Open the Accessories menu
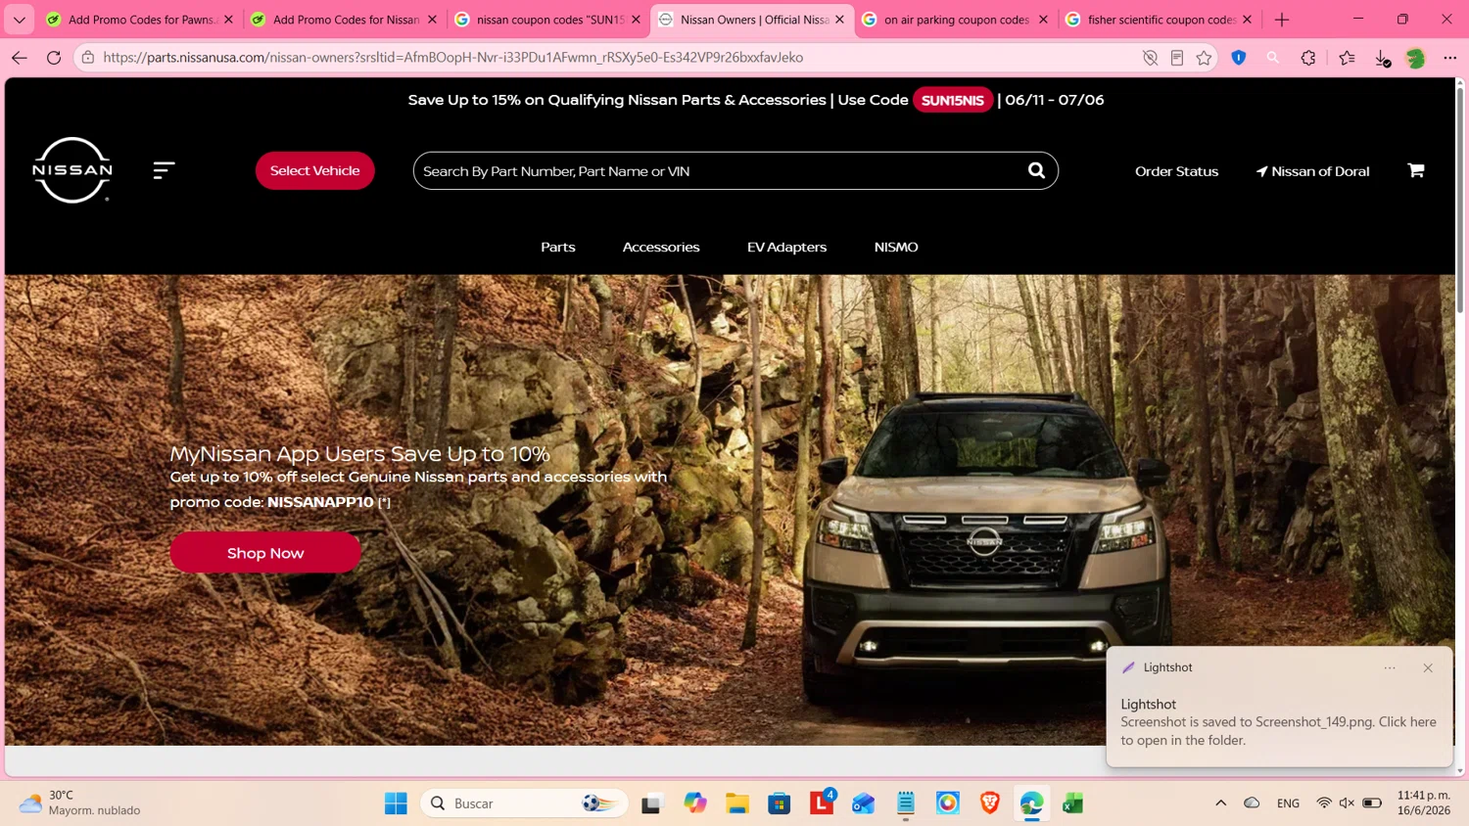The height and width of the screenshot is (826, 1469). [661, 247]
